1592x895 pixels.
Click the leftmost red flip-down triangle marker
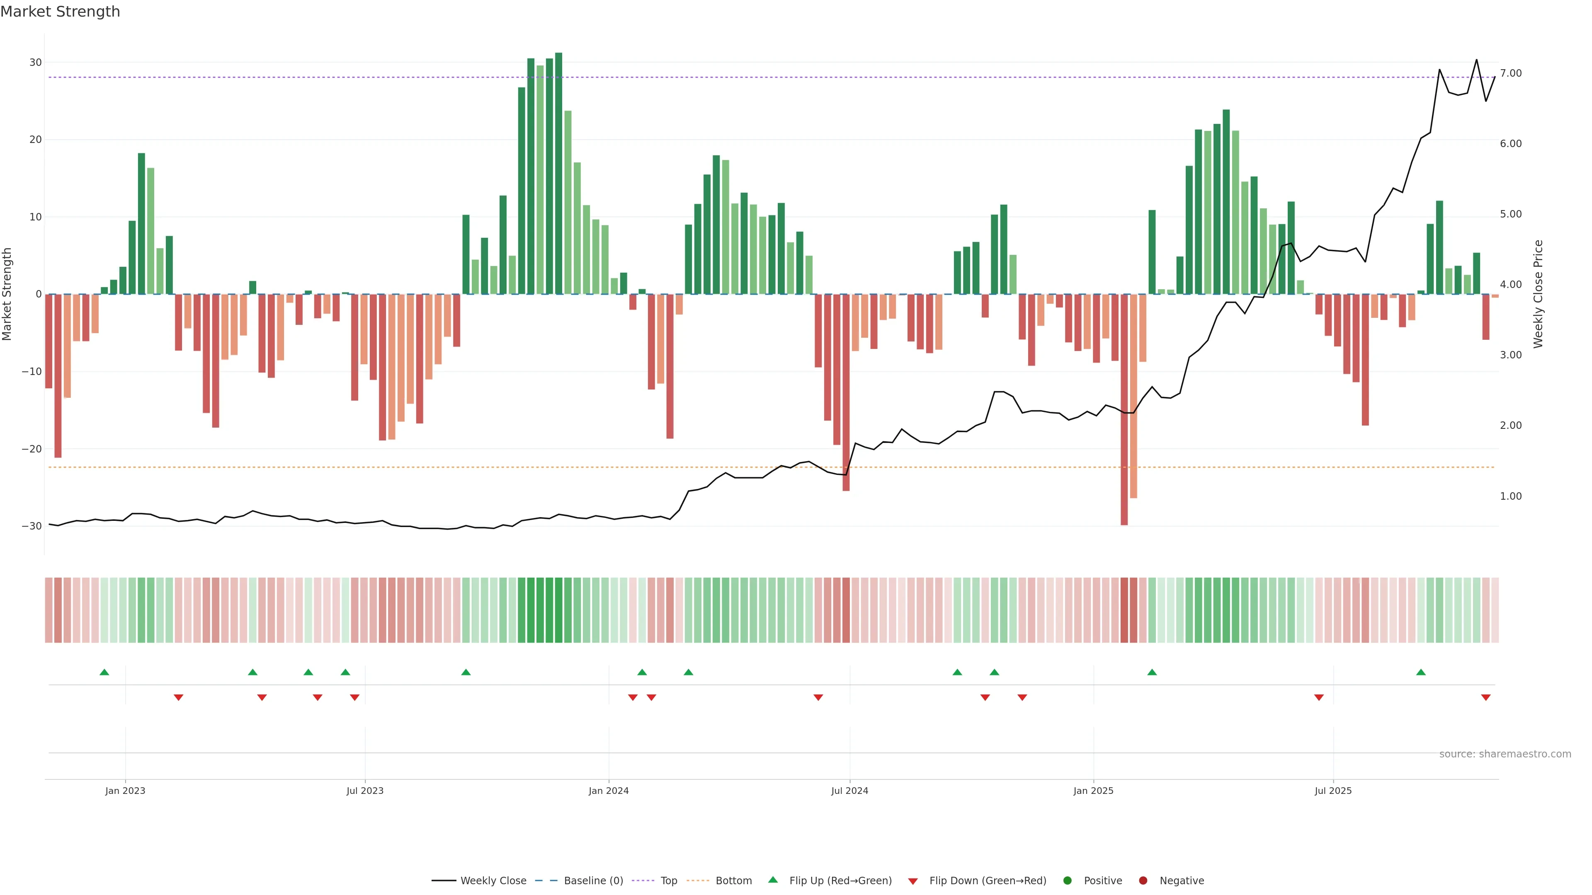pos(178,697)
